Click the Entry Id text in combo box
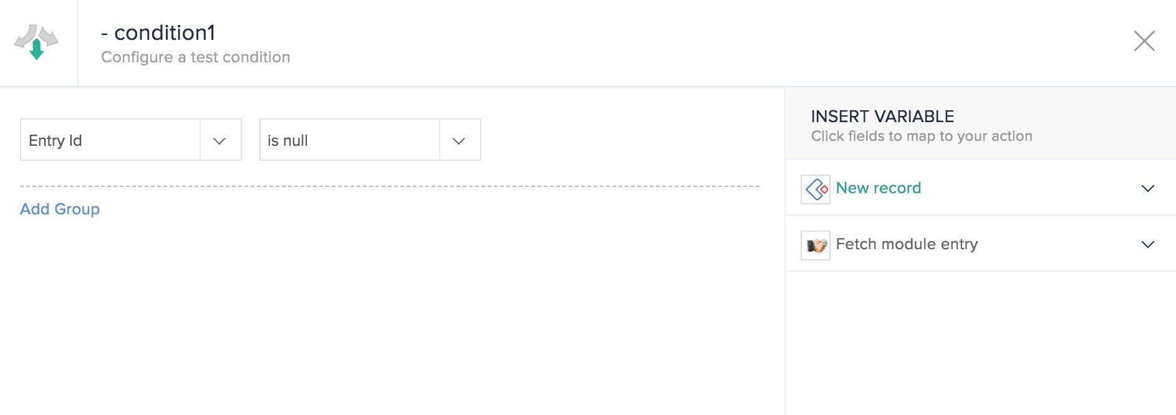Viewport: 1176px width, 415px height. 55,141
